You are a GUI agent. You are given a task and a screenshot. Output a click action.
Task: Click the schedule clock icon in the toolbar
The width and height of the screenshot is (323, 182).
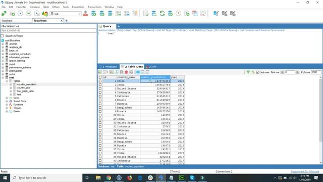(178, 14)
